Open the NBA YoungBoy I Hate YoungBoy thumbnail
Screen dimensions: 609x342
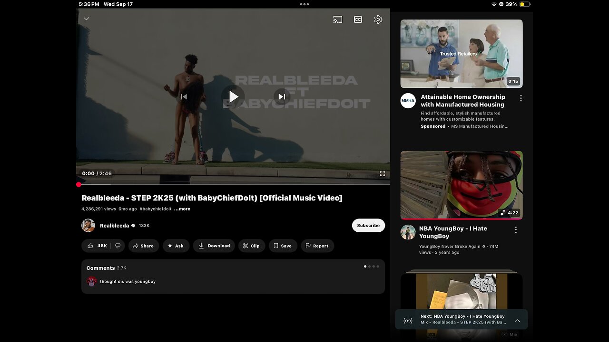click(462, 185)
